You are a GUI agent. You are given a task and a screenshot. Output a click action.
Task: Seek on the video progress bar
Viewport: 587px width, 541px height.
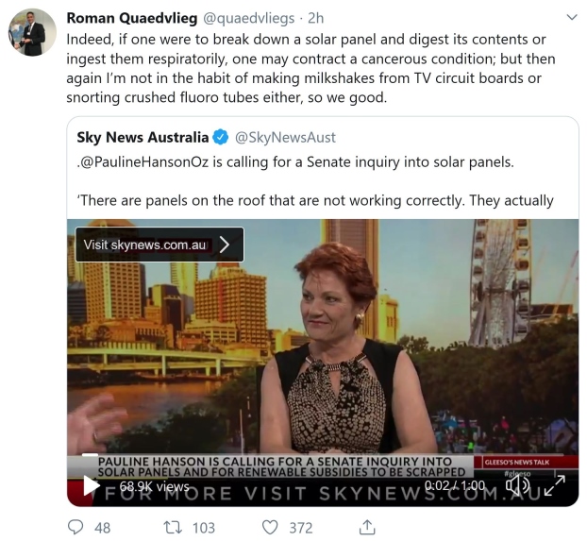(x=323, y=455)
